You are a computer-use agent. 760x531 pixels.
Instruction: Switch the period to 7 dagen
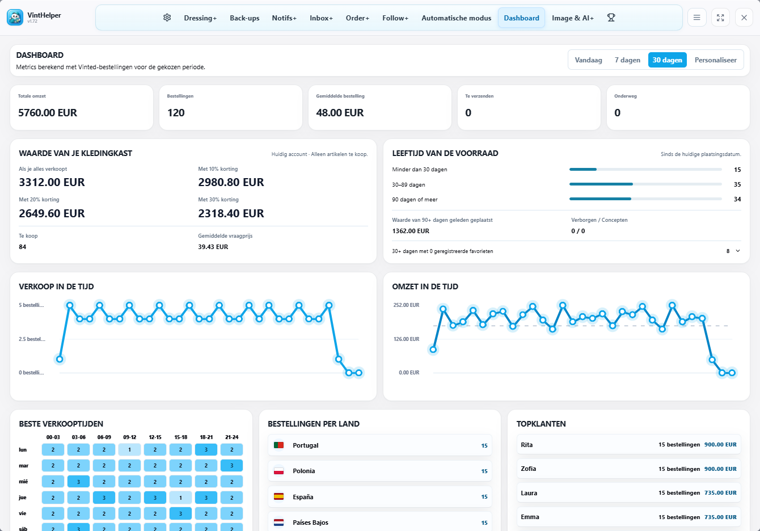(x=627, y=60)
